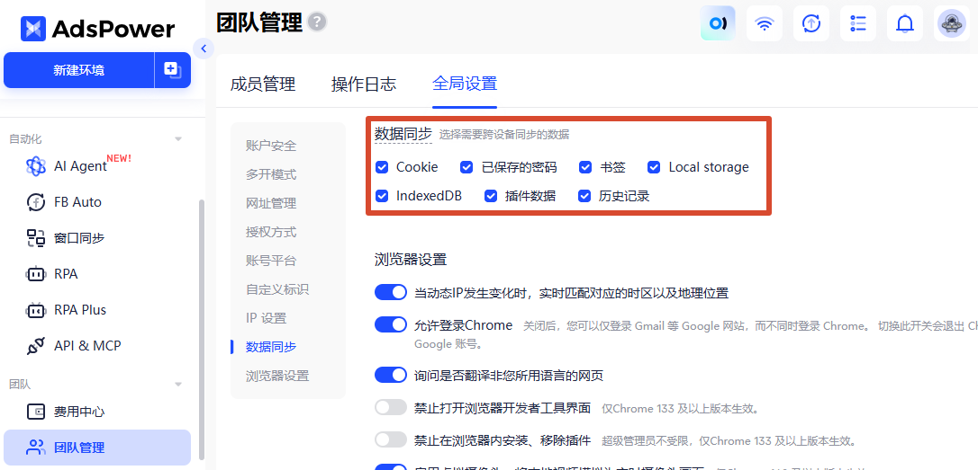Click the FB Auto icon
The image size is (978, 470).
pyautogui.click(x=36, y=202)
